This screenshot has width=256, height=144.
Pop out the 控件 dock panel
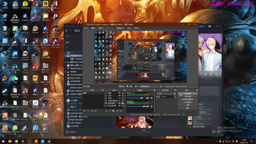click(x=197, y=90)
